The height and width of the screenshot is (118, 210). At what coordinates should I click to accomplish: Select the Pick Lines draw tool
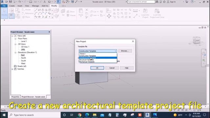click(x=46, y=17)
